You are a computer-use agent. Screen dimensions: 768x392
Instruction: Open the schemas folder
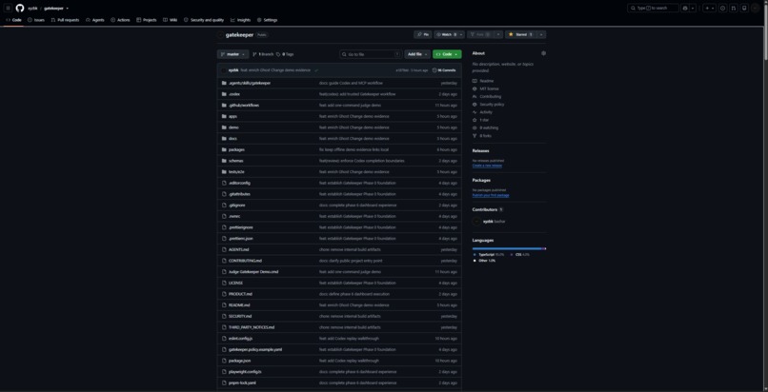coord(236,161)
